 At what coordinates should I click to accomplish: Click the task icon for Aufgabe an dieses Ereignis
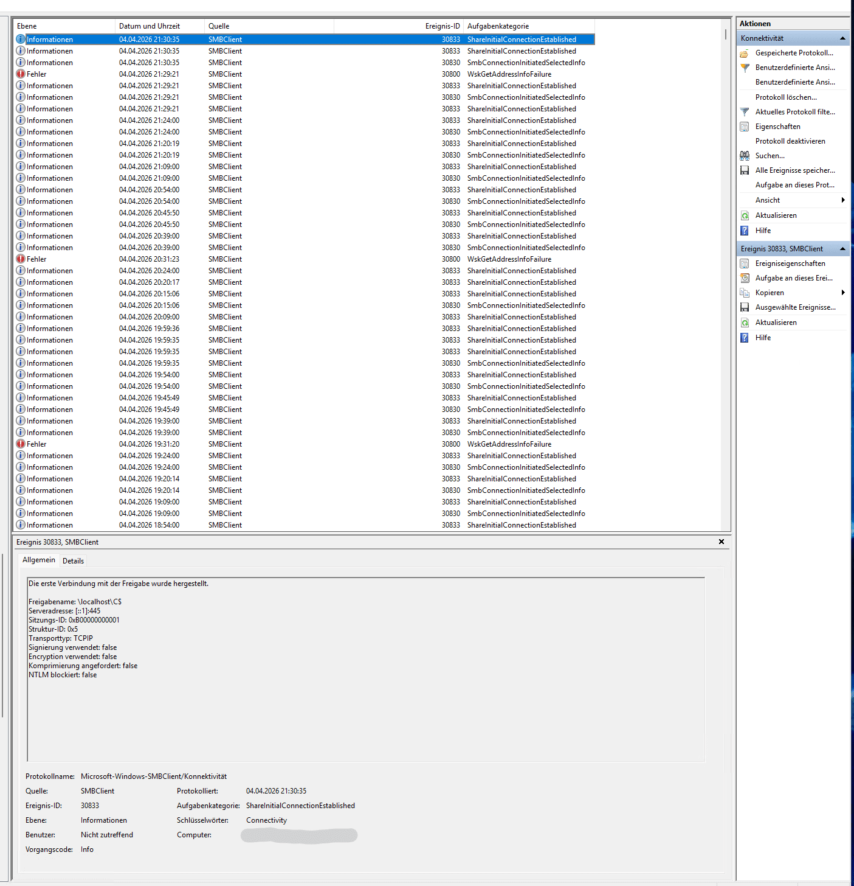[744, 278]
